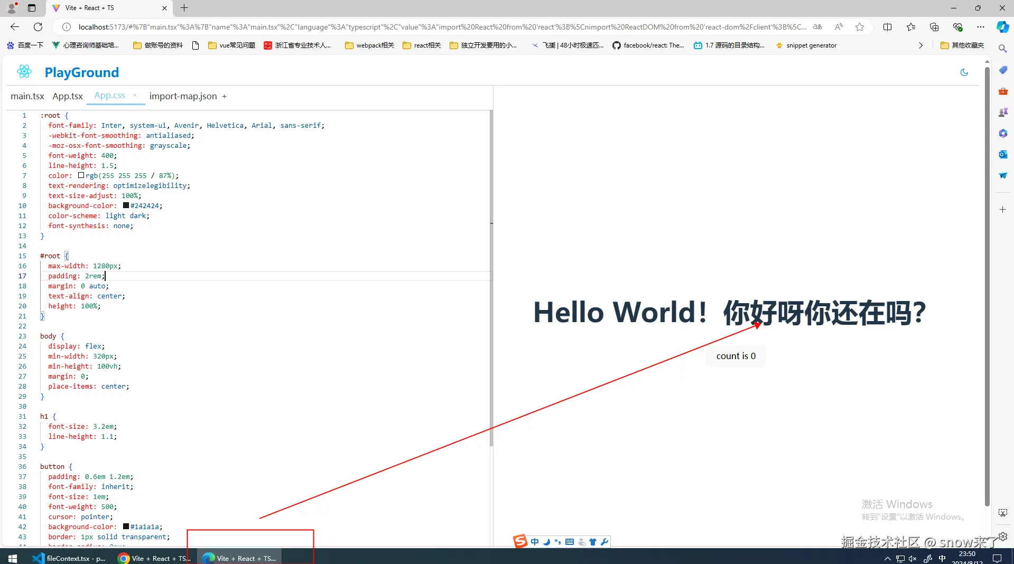Customize sidebar with the plus icon
The width and height of the screenshot is (1014, 564).
tap(1003, 210)
